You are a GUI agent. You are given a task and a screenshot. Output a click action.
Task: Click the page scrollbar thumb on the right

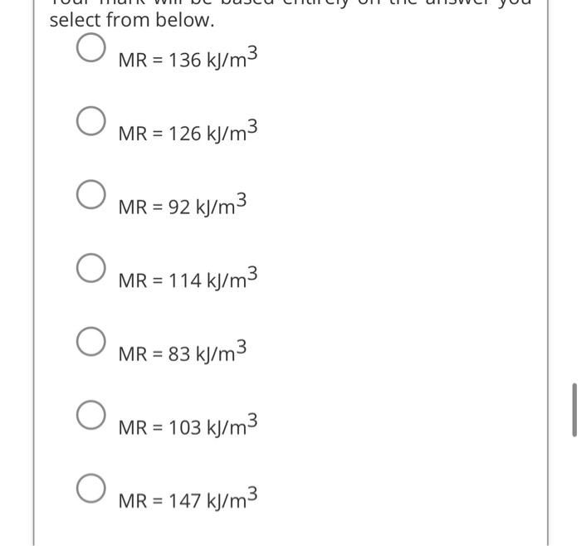(574, 410)
